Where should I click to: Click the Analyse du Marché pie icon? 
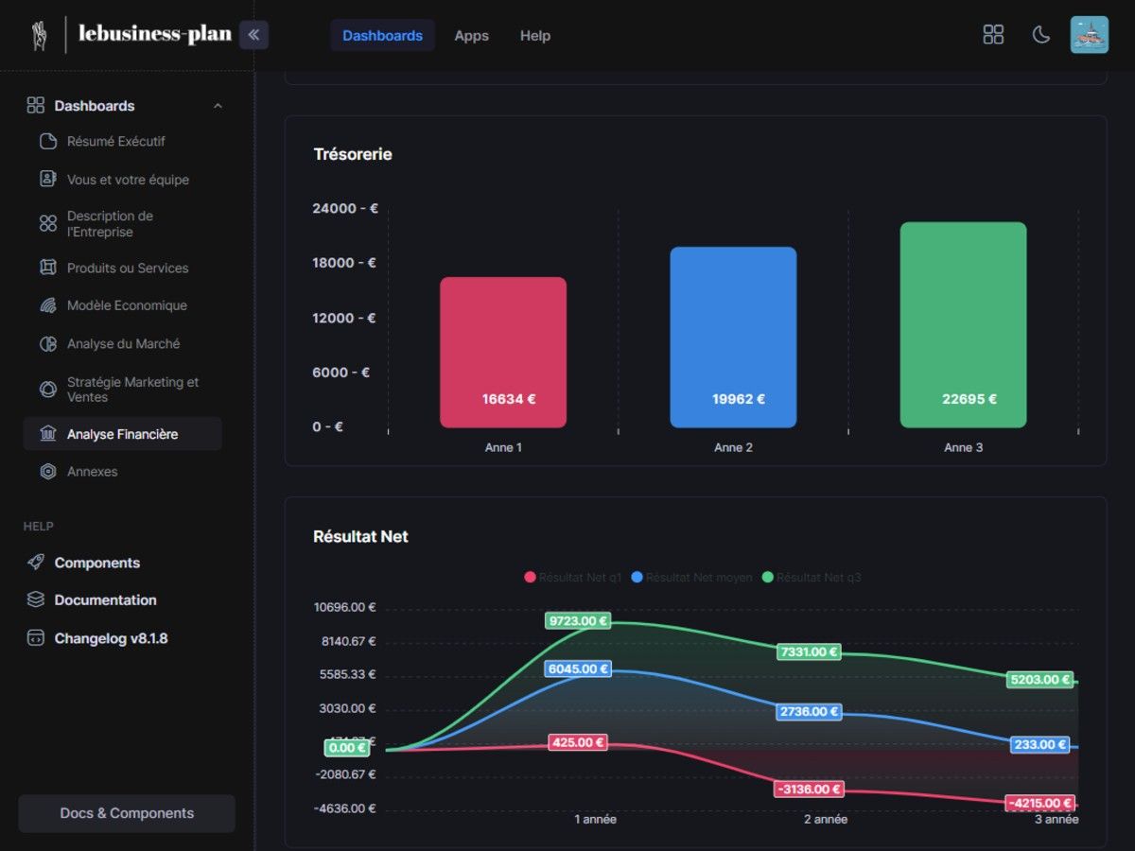click(47, 344)
